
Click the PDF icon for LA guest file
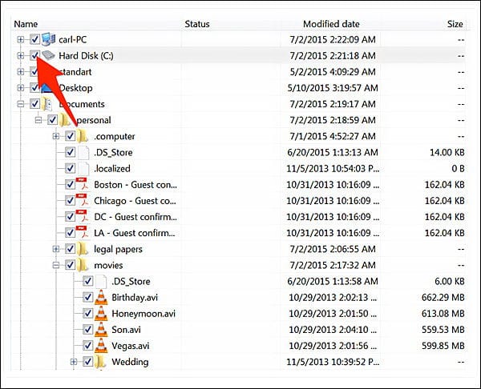[83, 233]
